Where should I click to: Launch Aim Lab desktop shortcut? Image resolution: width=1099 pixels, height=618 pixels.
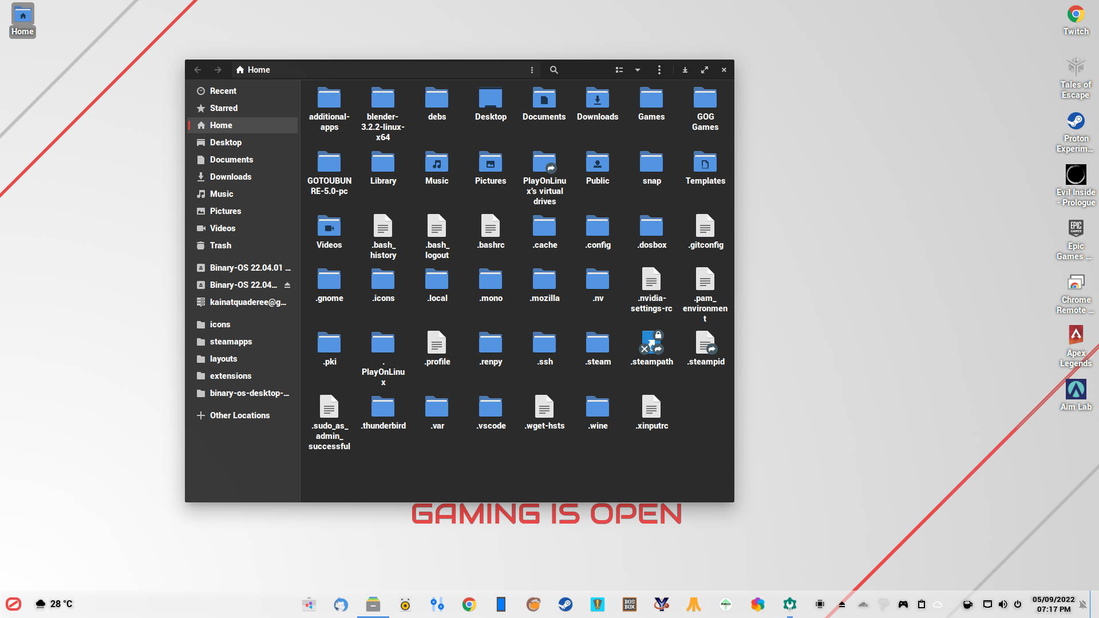[1076, 390]
